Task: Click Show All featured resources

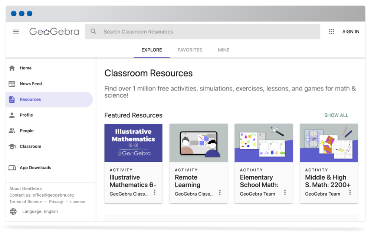Action: coord(336,115)
